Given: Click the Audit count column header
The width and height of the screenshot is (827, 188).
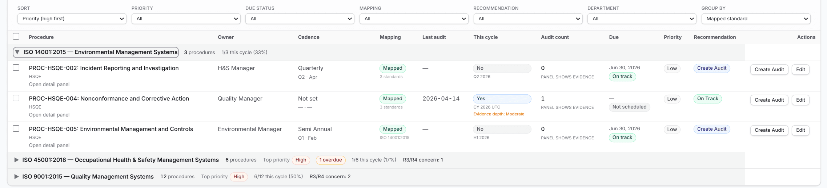Looking at the screenshot, I should pyautogui.click(x=555, y=37).
